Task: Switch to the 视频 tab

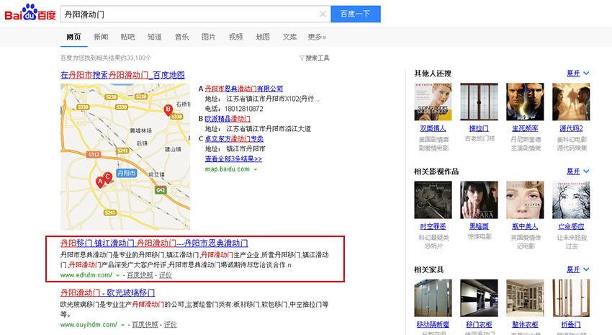Action: pos(235,37)
